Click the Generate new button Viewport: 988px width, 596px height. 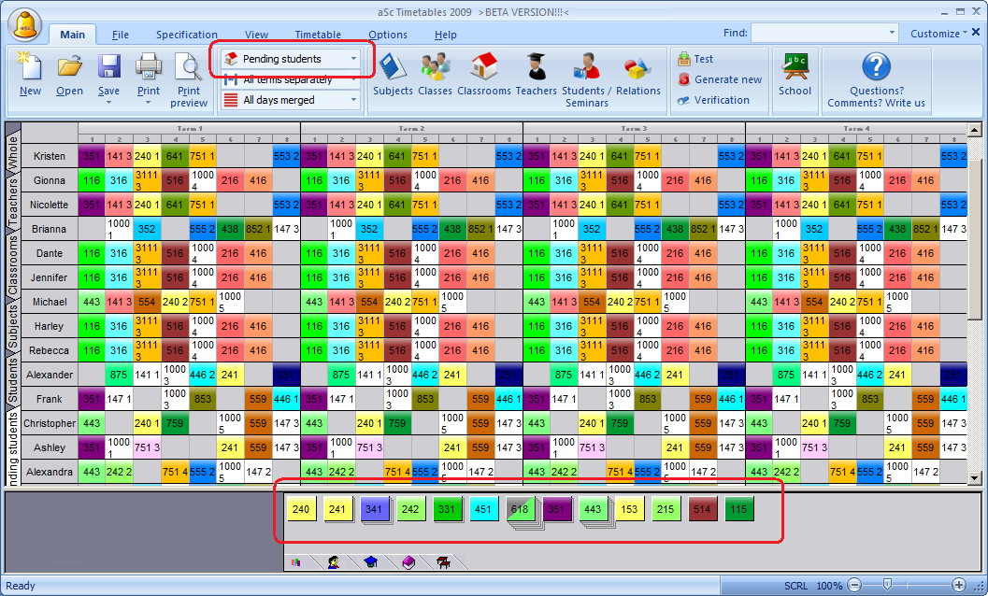[x=720, y=79]
